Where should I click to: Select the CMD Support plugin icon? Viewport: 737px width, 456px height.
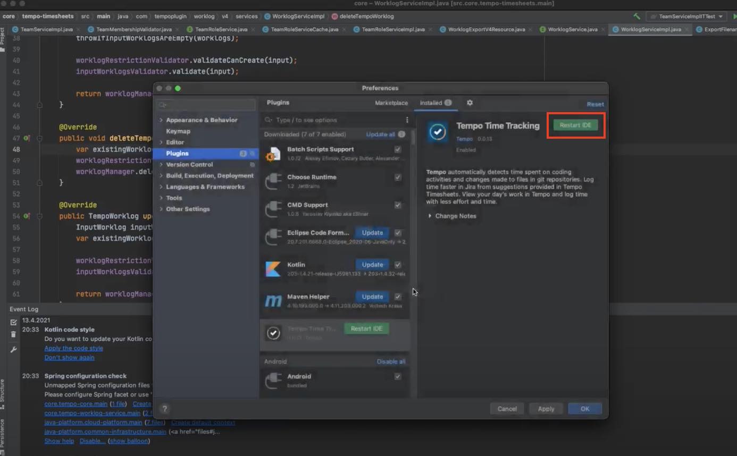pyautogui.click(x=273, y=209)
